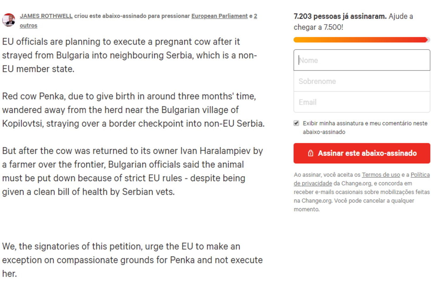Image resolution: width=439 pixels, height=292 pixels.
Task: Click the lock icon on the sign button
Action: click(311, 153)
